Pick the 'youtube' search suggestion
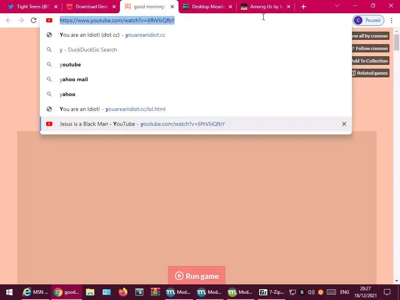Image resolution: width=400 pixels, height=300 pixels. [196, 64]
